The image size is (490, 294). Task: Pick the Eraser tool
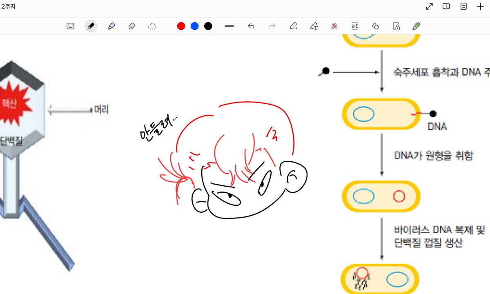coord(132,26)
